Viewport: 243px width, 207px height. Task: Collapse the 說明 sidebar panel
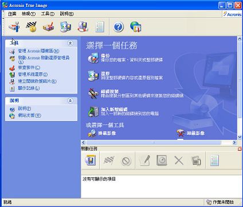pos(70,101)
